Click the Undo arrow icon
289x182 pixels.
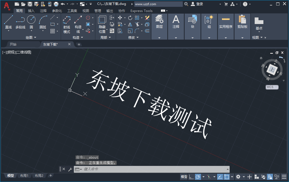point(63,4)
